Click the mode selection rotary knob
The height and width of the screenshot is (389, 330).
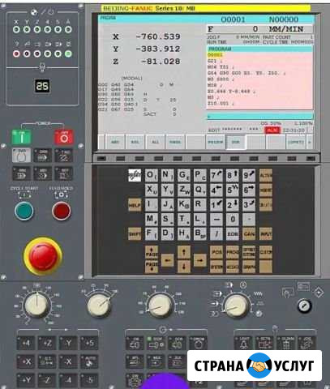coord(236,306)
